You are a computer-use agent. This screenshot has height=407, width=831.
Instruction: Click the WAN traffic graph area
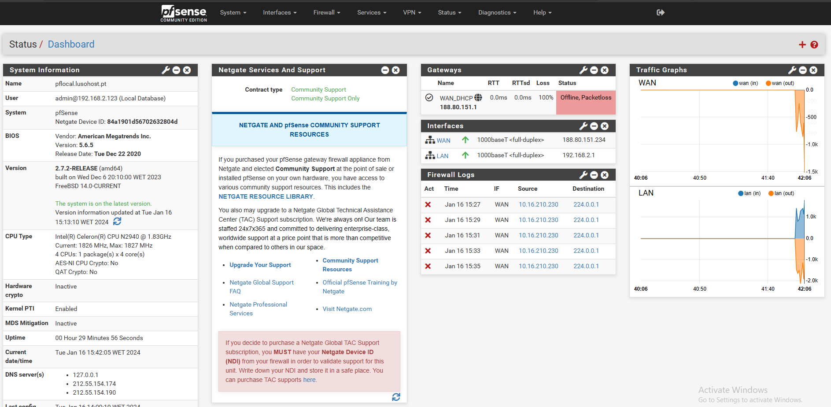[723, 131]
